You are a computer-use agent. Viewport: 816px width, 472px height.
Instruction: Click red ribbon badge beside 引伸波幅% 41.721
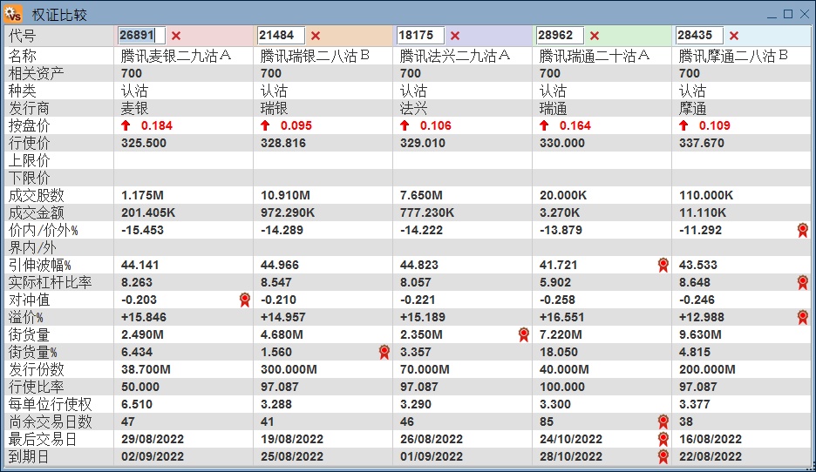pos(663,265)
